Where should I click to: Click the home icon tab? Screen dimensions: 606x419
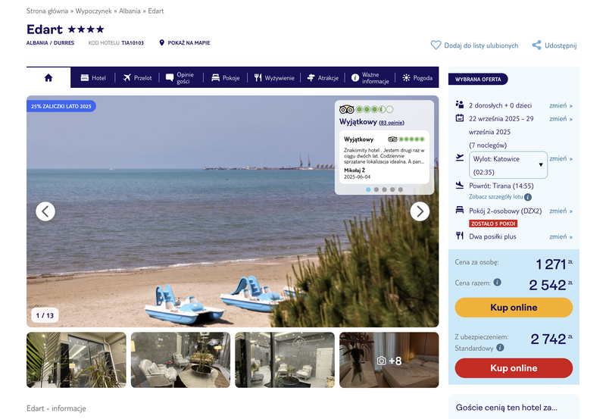click(48, 78)
